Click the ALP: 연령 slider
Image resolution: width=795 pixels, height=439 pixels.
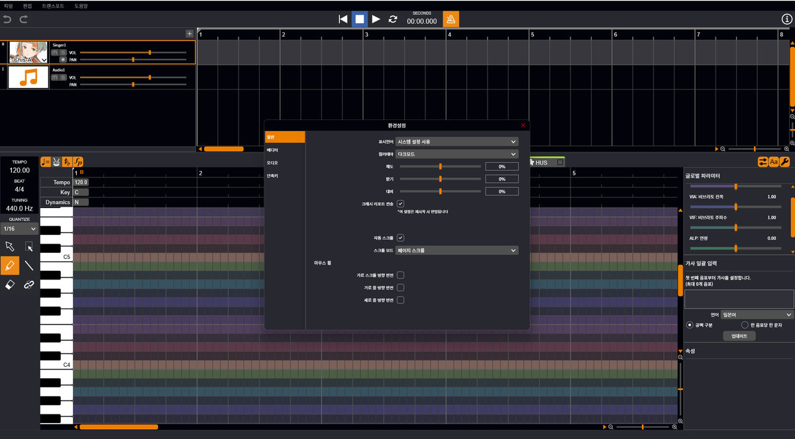point(736,248)
